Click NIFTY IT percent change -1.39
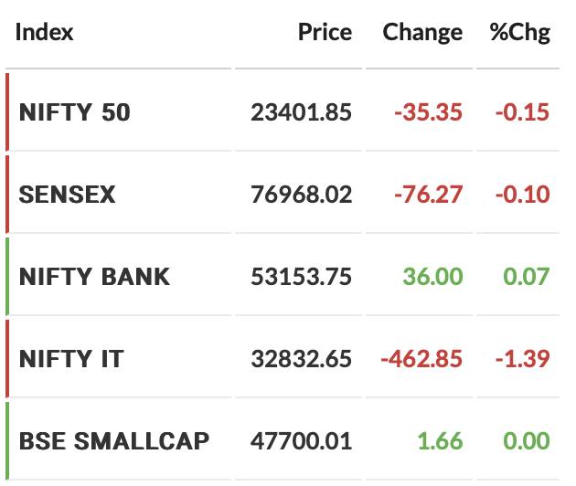Screen dimensions: 576x486 (523, 359)
